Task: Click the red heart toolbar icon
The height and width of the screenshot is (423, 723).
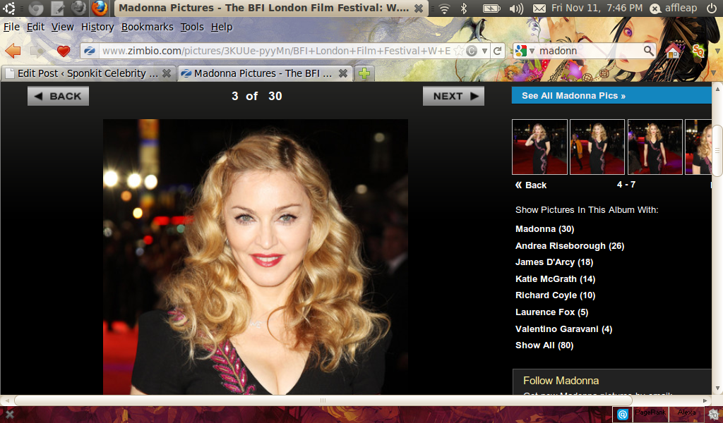Action: pos(64,51)
